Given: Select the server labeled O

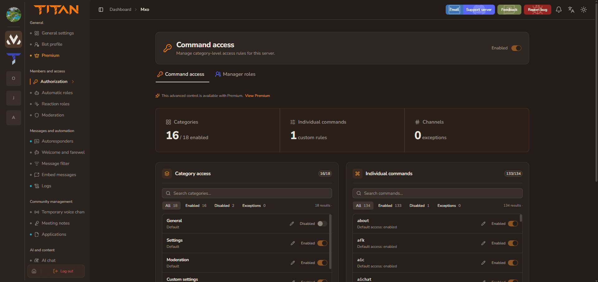Looking at the screenshot, I should (x=14, y=78).
